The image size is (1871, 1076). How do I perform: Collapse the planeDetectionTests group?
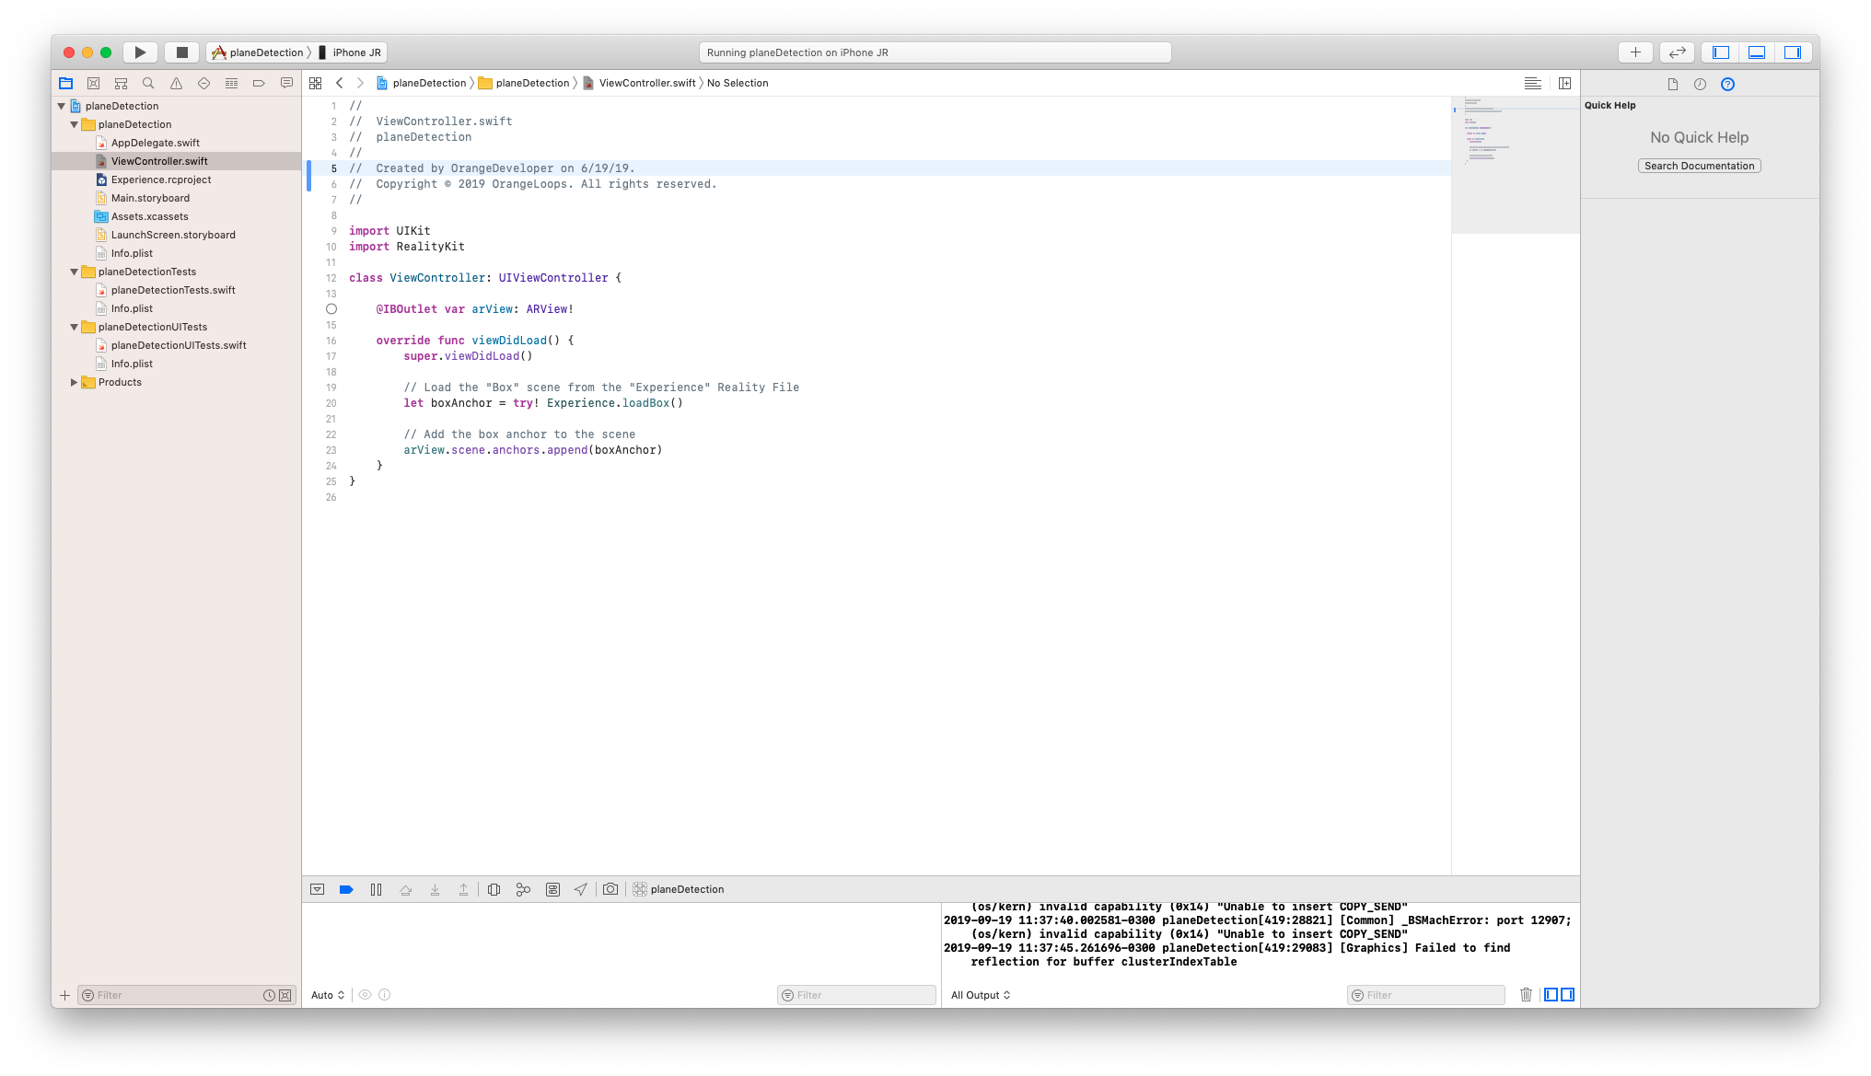[75, 272]
